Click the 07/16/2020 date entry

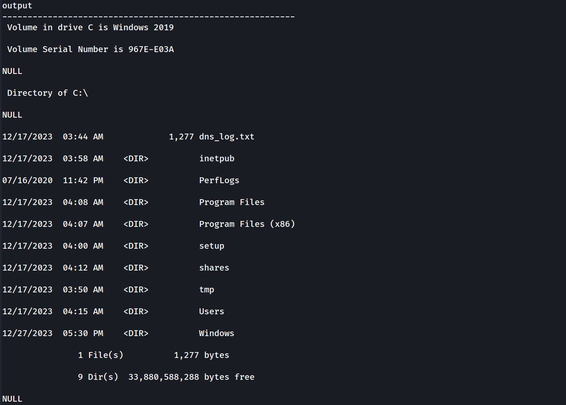[27, 181]
